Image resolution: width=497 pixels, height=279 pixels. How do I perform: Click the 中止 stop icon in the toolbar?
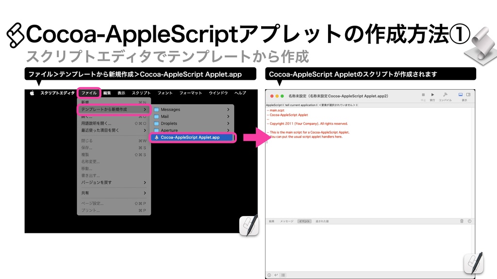(x=423, y=93)
